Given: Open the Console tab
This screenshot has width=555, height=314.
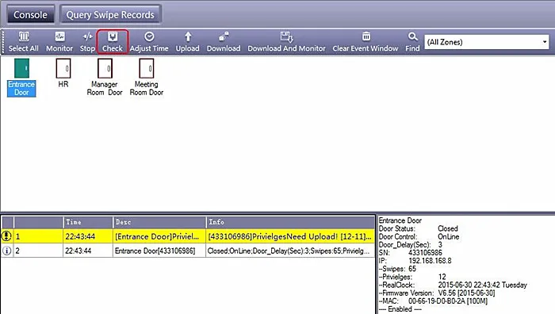Looking at the screenshot, I should tap(30, 15).
